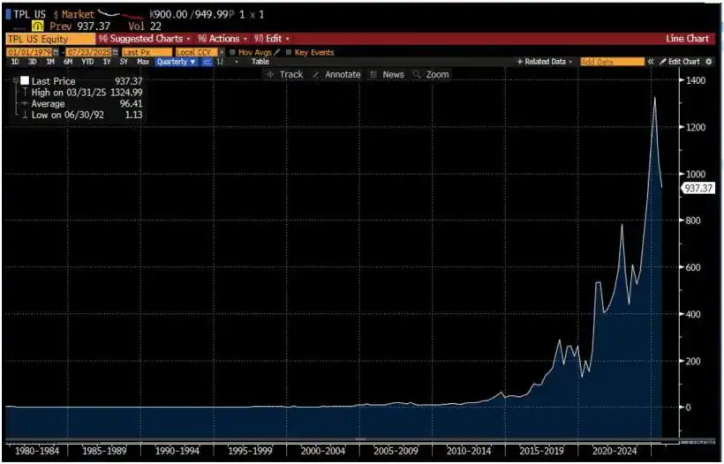Open the chart settings gear icon

coord(708,62)
